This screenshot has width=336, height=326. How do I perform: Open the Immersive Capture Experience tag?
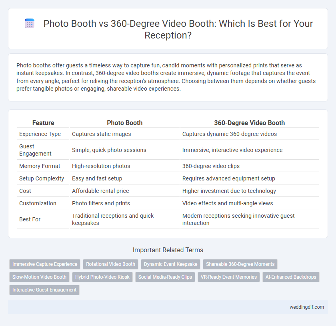pyautogui.click(x=45, y=264)
